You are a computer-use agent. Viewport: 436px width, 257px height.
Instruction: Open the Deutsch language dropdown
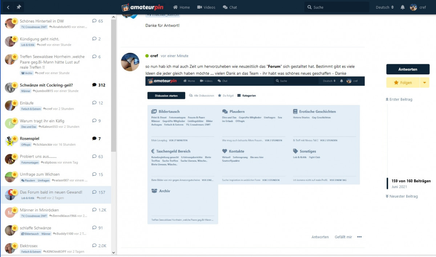pyautogui.click(x=384, y=7)
